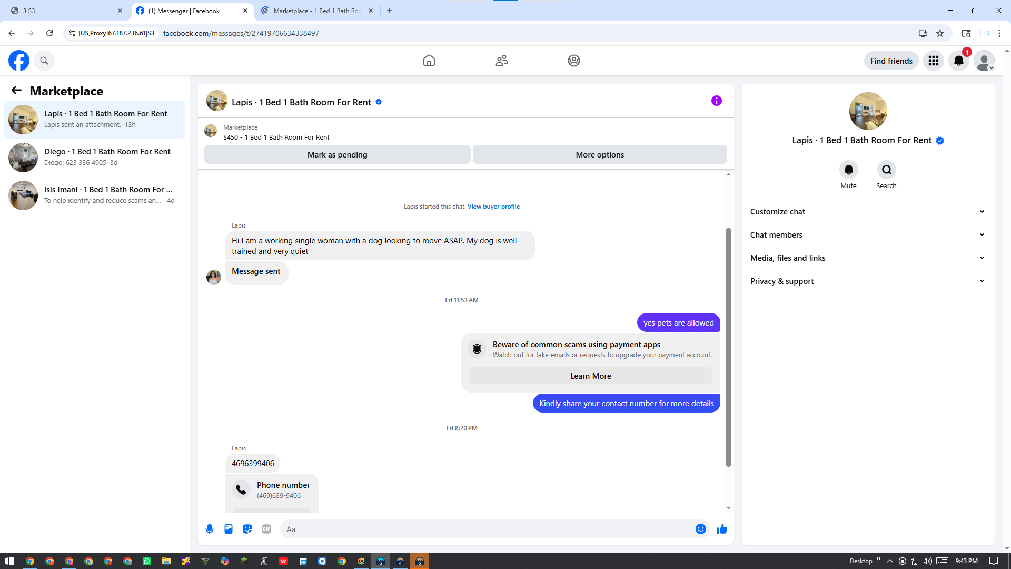
Task: Open the $450 Marketplace listing link
Action: pyautogui.click(x=276, y=138)
